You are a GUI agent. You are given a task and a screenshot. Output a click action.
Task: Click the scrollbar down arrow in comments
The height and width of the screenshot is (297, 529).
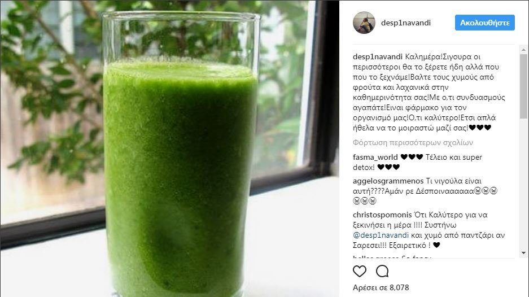[523, 253]
